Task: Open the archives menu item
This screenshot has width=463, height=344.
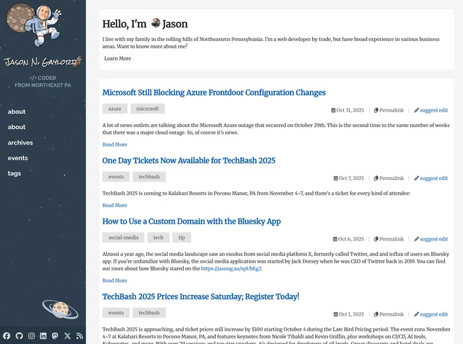Action: coord(20,142)
